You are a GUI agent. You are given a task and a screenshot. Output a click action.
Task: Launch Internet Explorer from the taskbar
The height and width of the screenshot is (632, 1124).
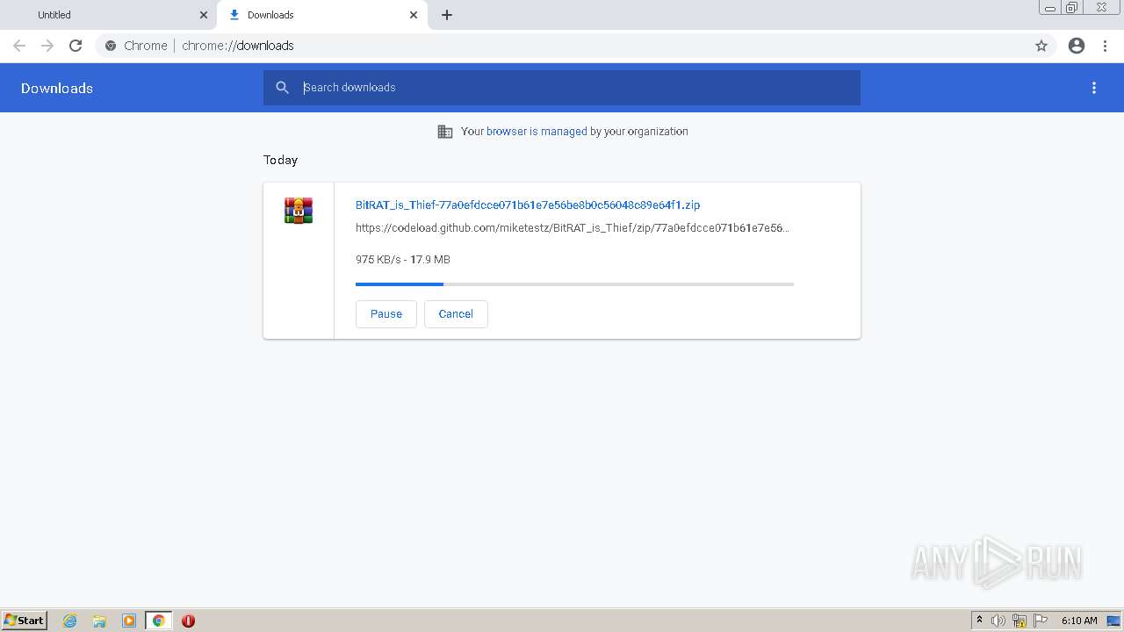coord(70,621)
